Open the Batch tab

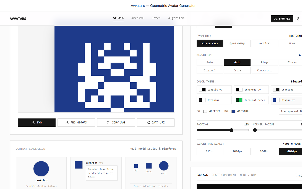click(x=156, y=18)
